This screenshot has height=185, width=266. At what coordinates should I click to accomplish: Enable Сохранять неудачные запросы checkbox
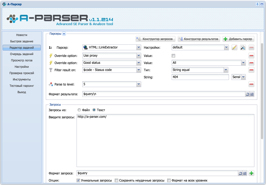(x=116, y=181)
